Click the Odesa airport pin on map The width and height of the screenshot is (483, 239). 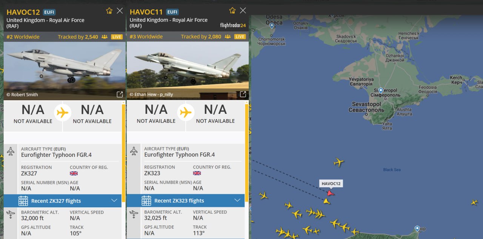pos(272,26)
